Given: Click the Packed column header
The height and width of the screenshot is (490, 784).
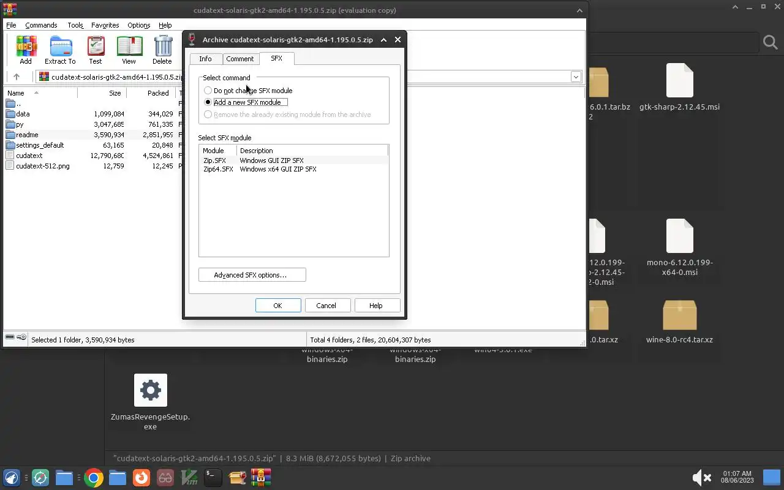Looking at the screenshot, I should coord(151,93).
